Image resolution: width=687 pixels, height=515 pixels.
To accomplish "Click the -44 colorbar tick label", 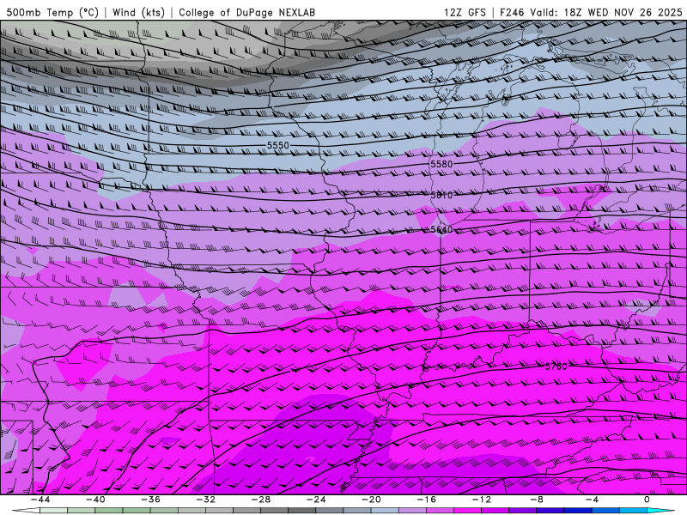I will pos(40,500).
